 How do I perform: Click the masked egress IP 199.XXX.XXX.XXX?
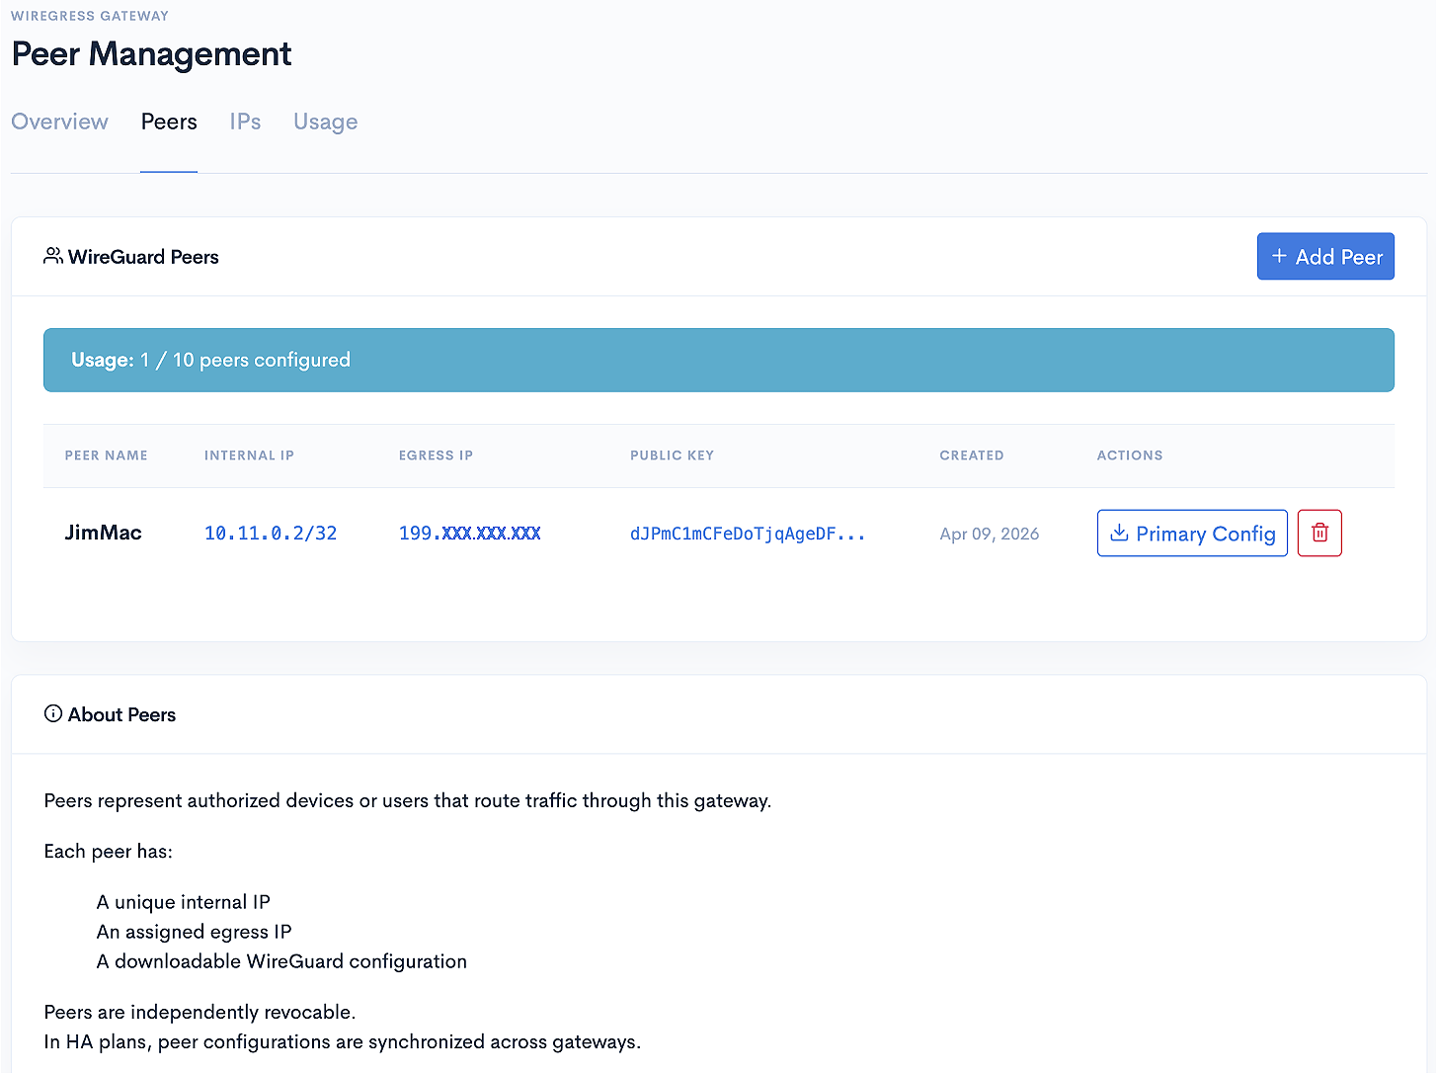pos(469,533)
